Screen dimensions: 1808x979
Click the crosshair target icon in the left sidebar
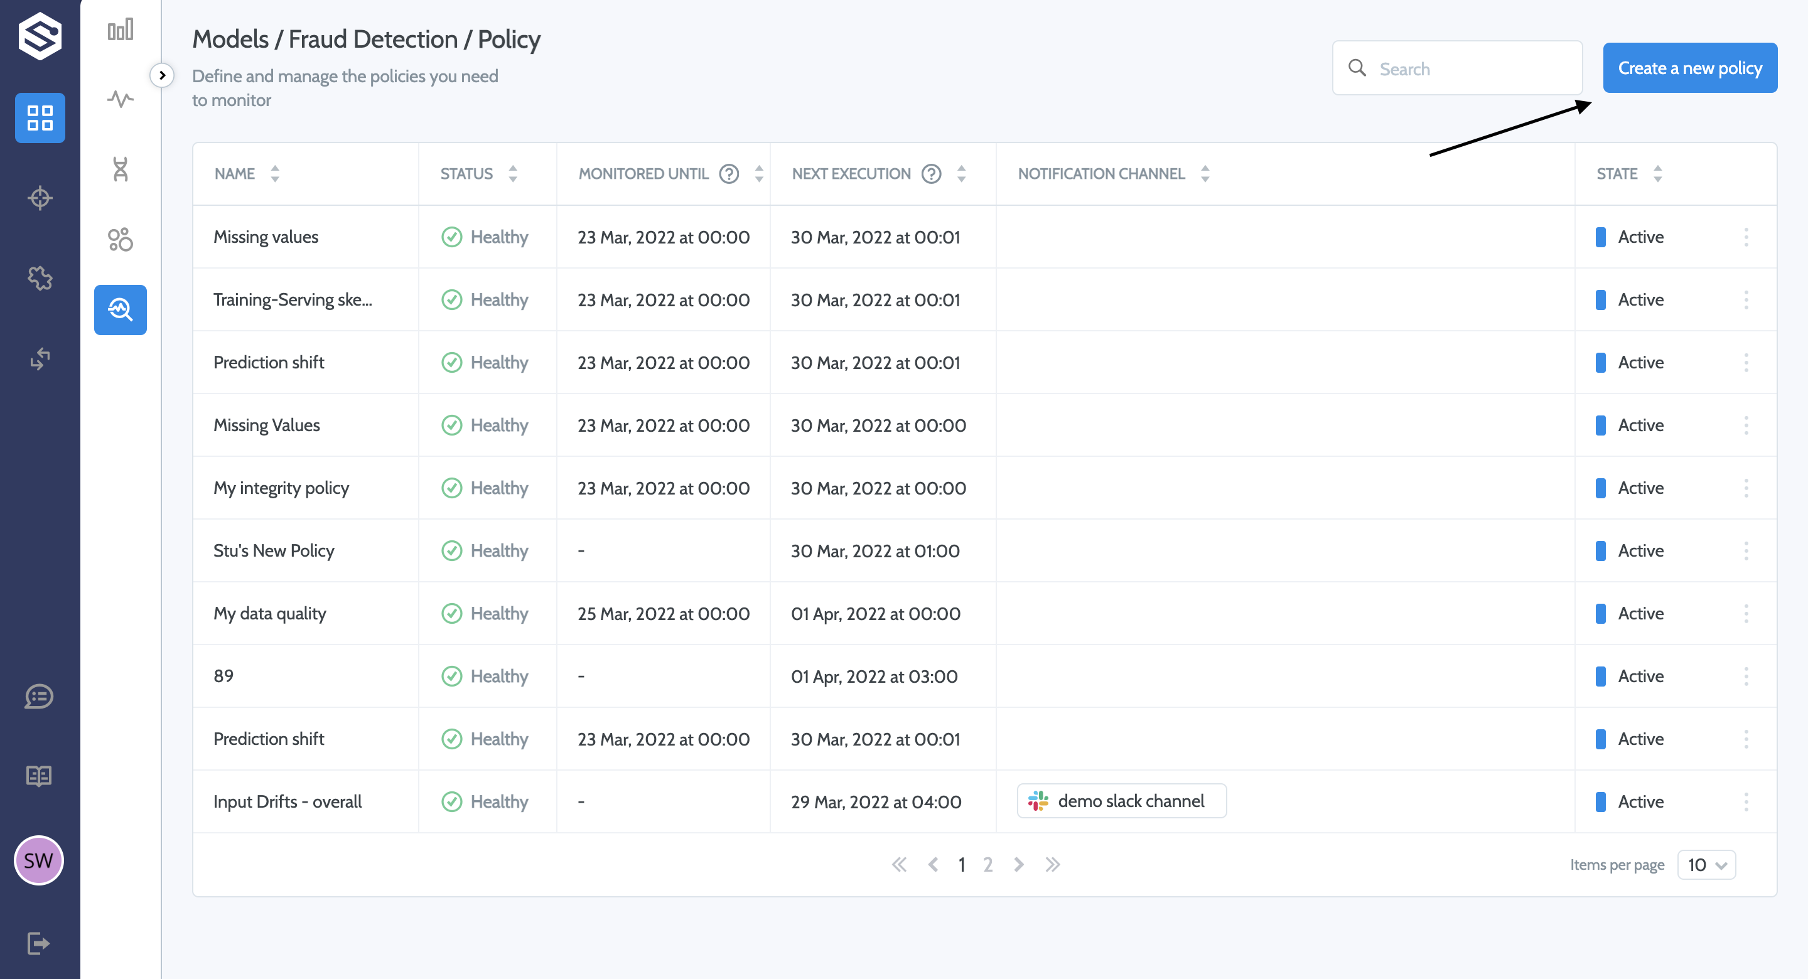40,198
